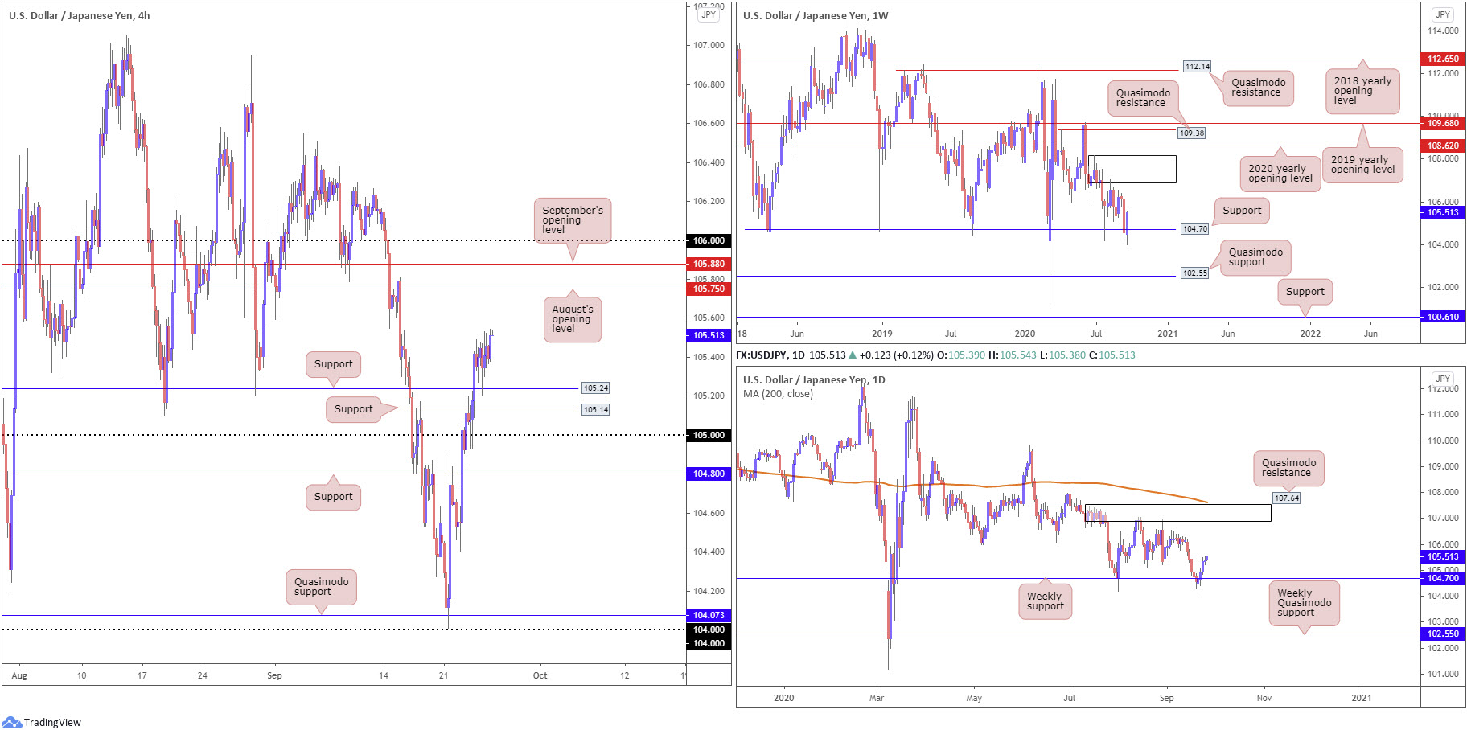The width and height of the screenshot is (1467, 730).
Task: Click the Weekly Quasimodo support callout
Action: click(1304, 603)
